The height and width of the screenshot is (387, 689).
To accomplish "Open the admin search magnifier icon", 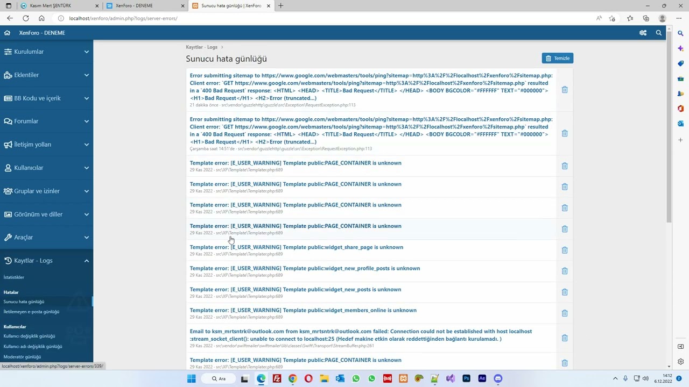I will click(658, 33).
